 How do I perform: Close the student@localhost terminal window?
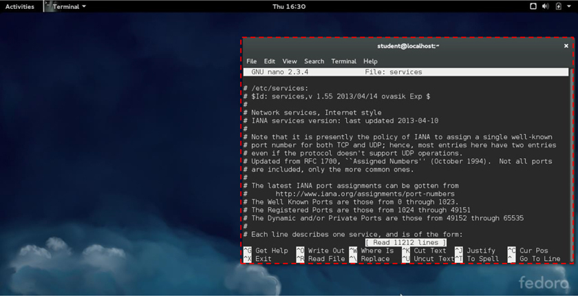click(x=566, y=46)
